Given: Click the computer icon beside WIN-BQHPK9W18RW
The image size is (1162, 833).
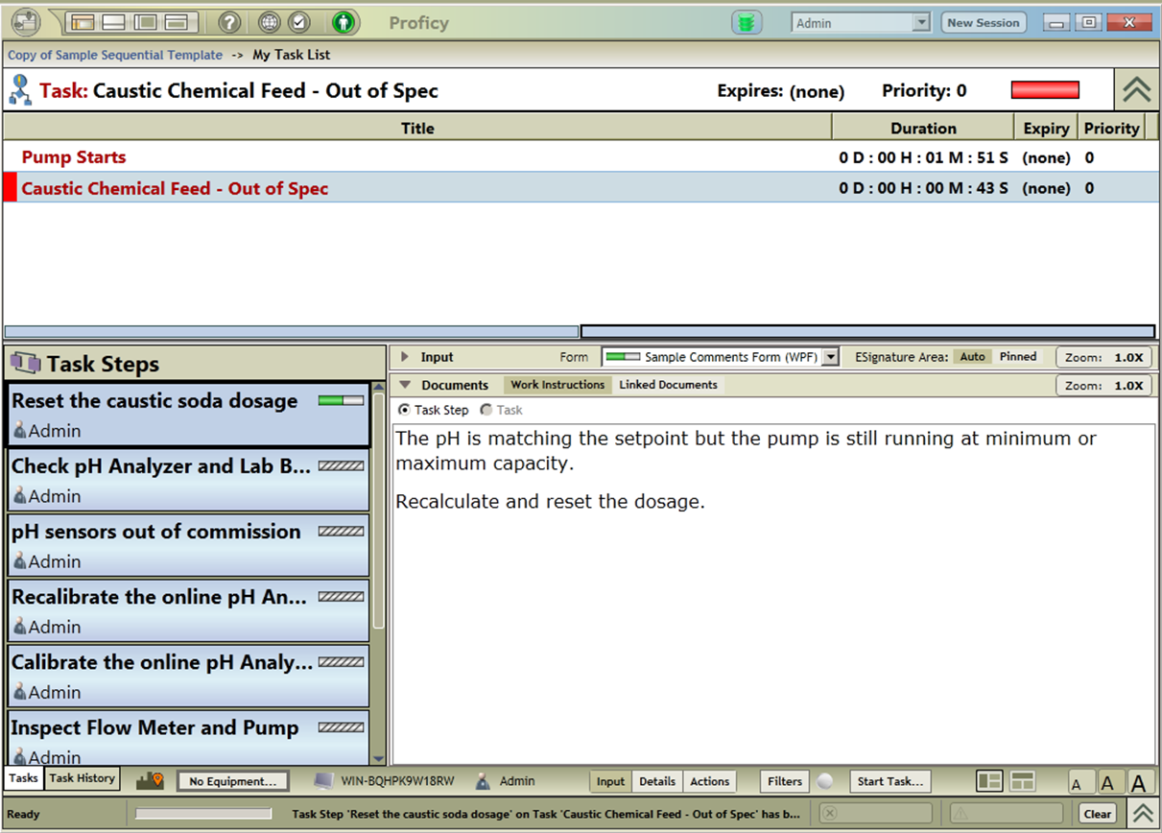Looking at the screenshot, I should (323, 781).
